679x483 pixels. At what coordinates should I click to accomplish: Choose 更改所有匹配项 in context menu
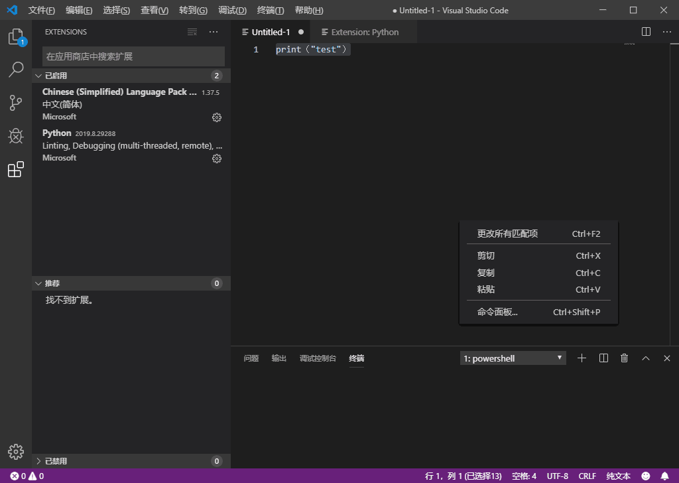(x=538, y=234)
